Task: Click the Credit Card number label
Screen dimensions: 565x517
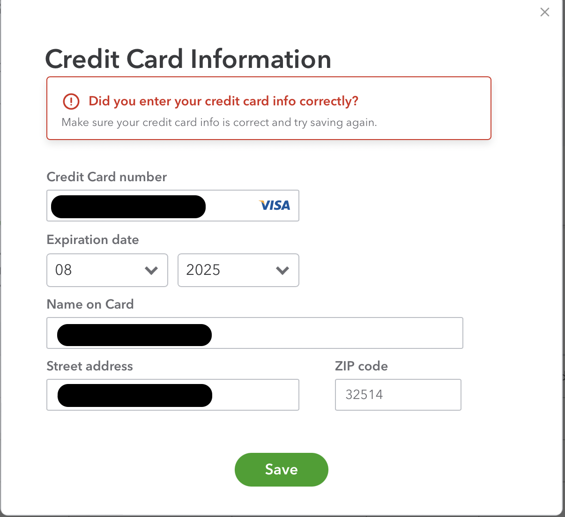Action: tap(107, 177)
